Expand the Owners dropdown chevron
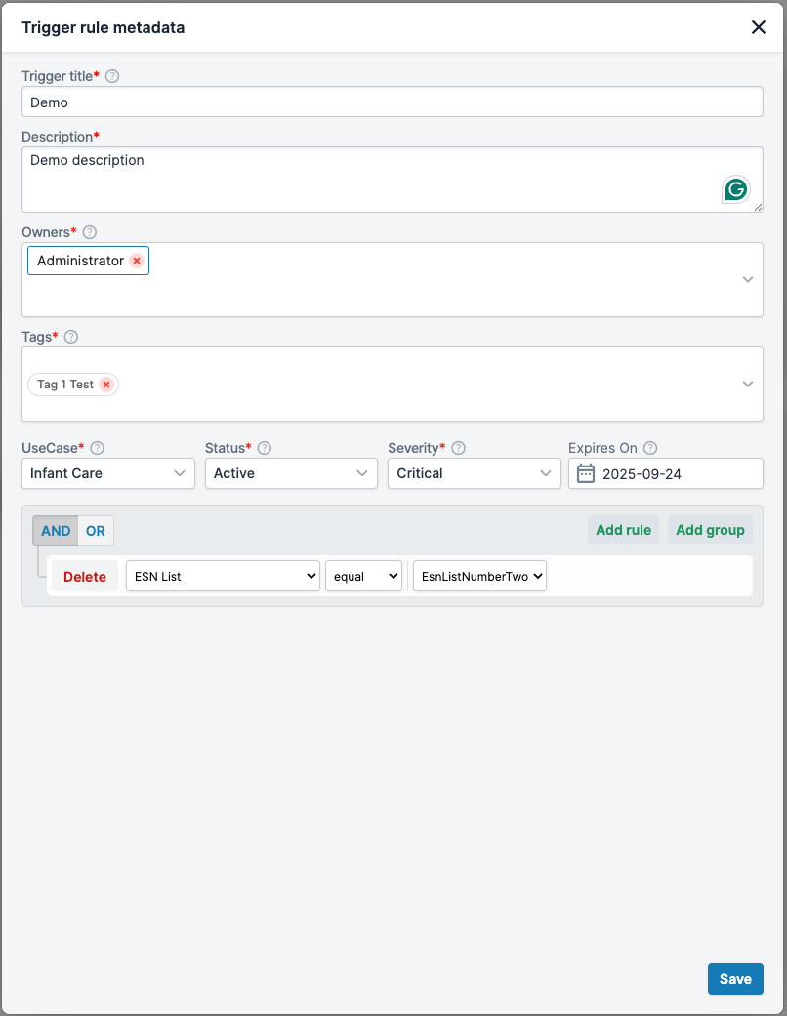 point(748,279)
